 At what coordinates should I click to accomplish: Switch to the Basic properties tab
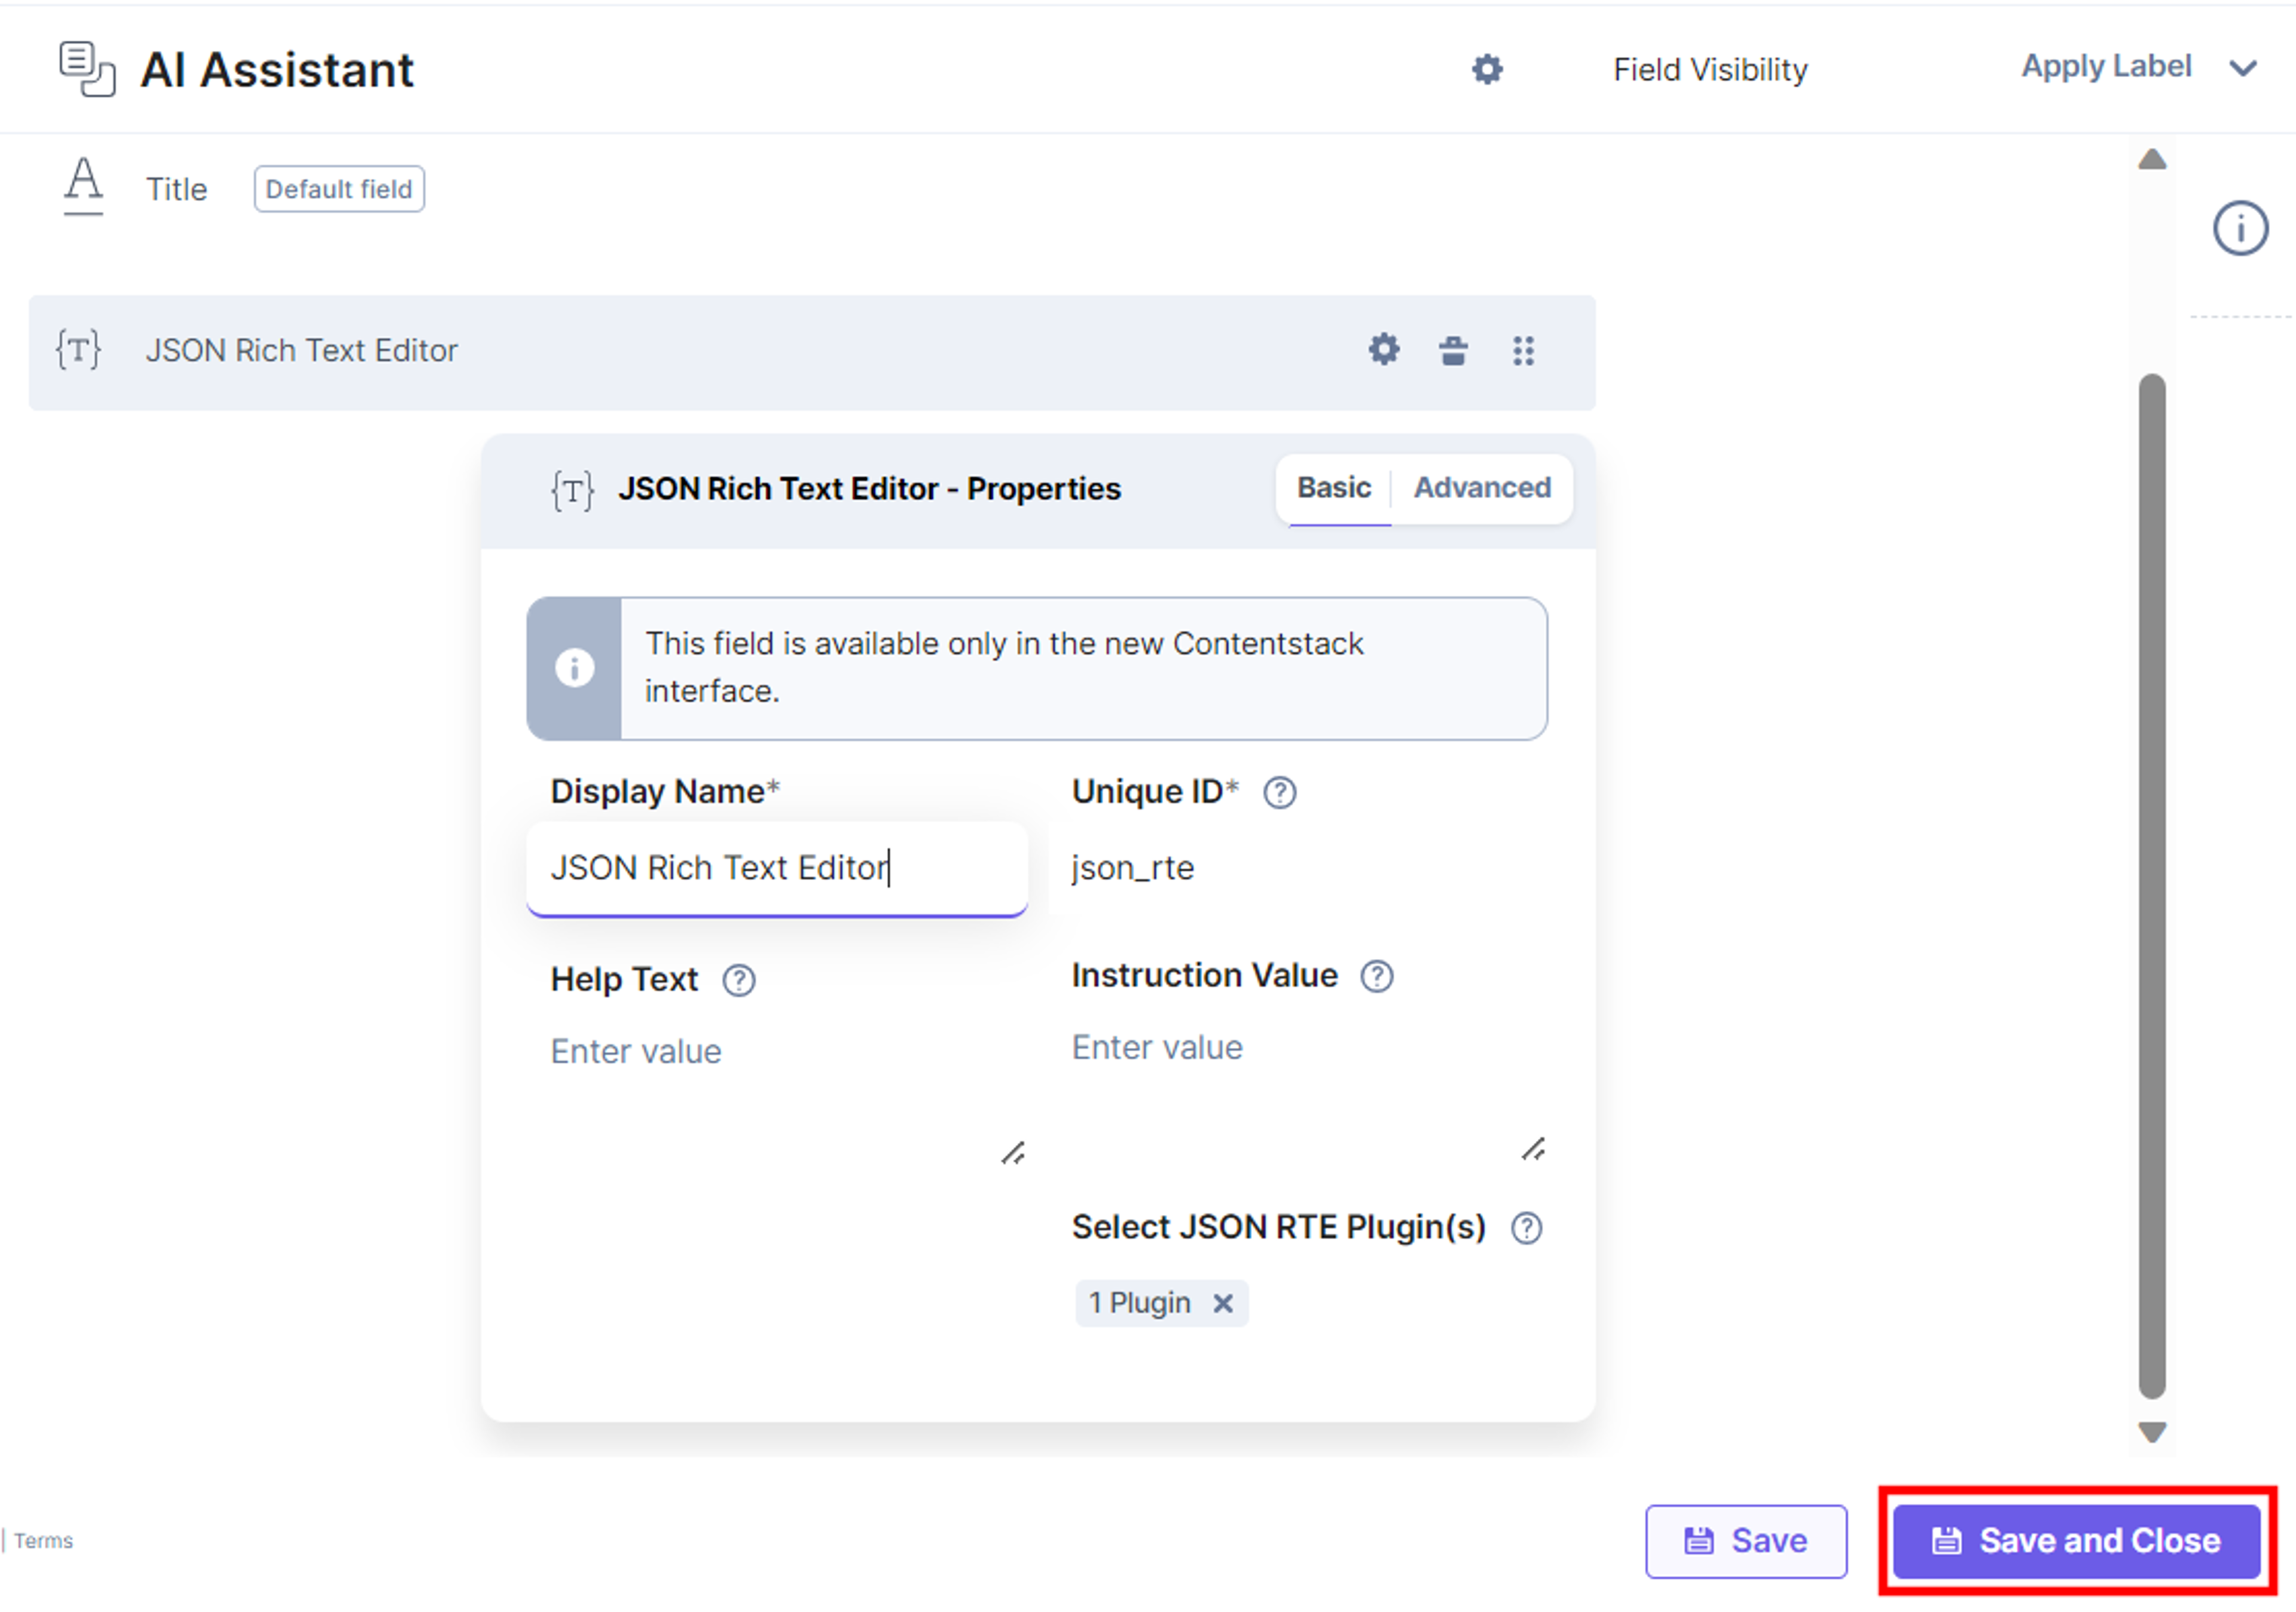pos(1334,488)
